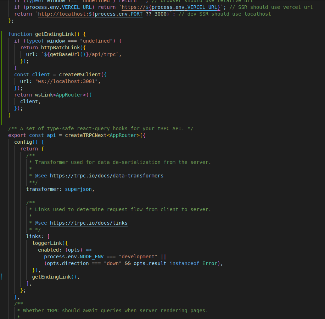Open the trpc.io data-transformers documentation link
The width and height of the screenshot is (325, 319).
click(x=106, y=176)
